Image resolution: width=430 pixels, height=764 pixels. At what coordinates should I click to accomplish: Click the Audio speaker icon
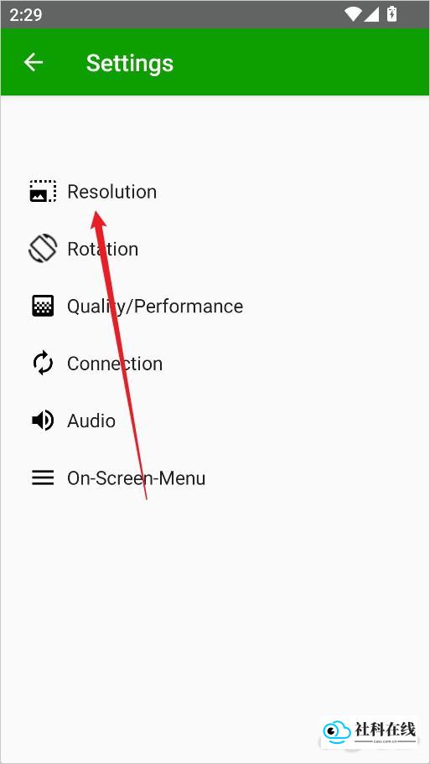(x=43, y=421)
